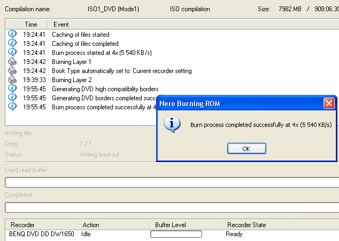The image size is (339, 241).
Task: Click the disc icon beside 'Burning Layer 2'
Action: [12, 79]
